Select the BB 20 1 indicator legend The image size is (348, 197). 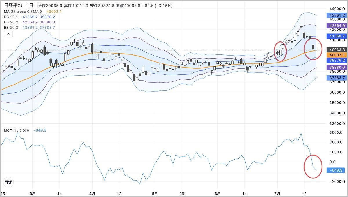click(x=12, y=17)
